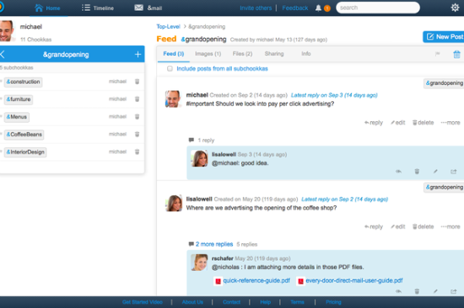Open the &InteriorDesign subchookka
Viewport: 464px width, 308px height.
click(25, 152)
